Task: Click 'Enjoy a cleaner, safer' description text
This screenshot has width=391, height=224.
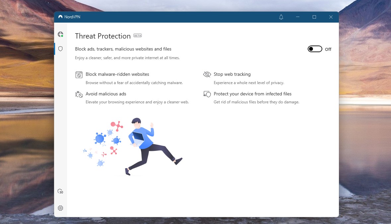Action: [127, 58]
